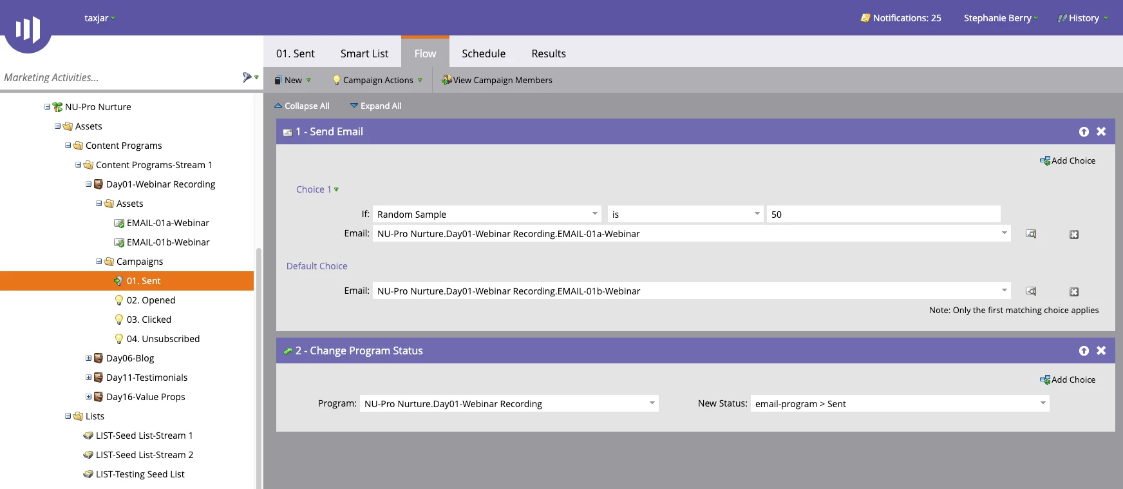The image size is (1123, 489).
Task: Open the taxjar workspace dropdown
Action: pos(100,18)
